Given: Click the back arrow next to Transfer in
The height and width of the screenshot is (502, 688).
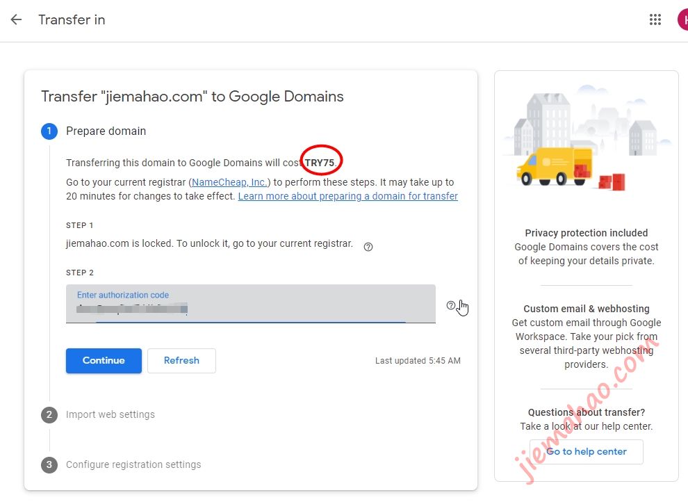Looking at the screenshot, I should coord(16,19).
